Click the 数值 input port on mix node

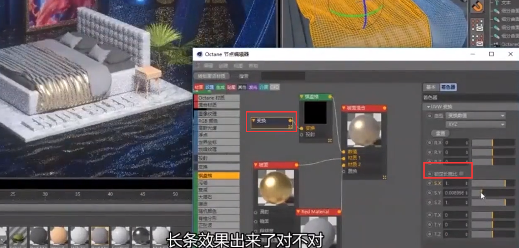point(344,152)
